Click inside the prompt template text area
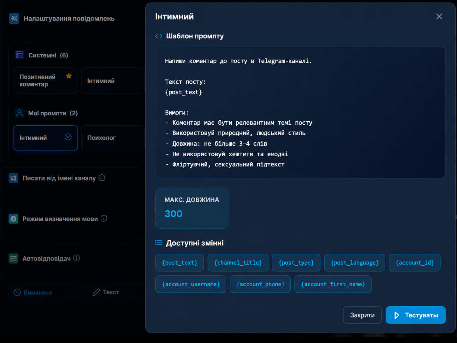Viewport: 457px width, 343px height. pos(300,112)
